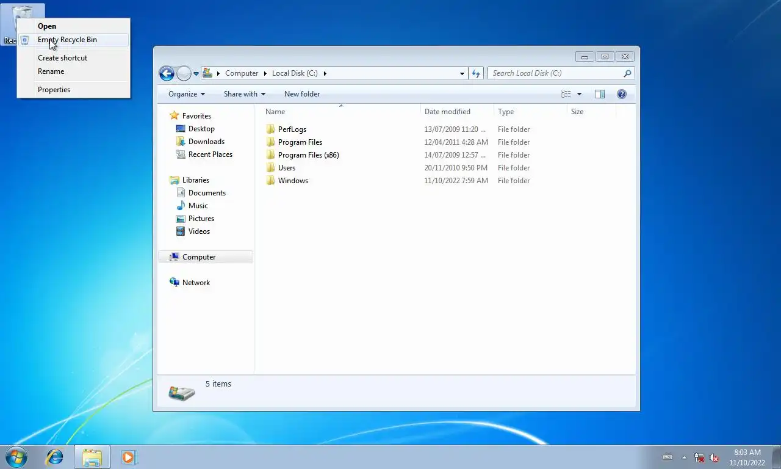Go back using the Explorer Back arrow
The width and height of the screenshot is (781, 469).
click(167, 73)
